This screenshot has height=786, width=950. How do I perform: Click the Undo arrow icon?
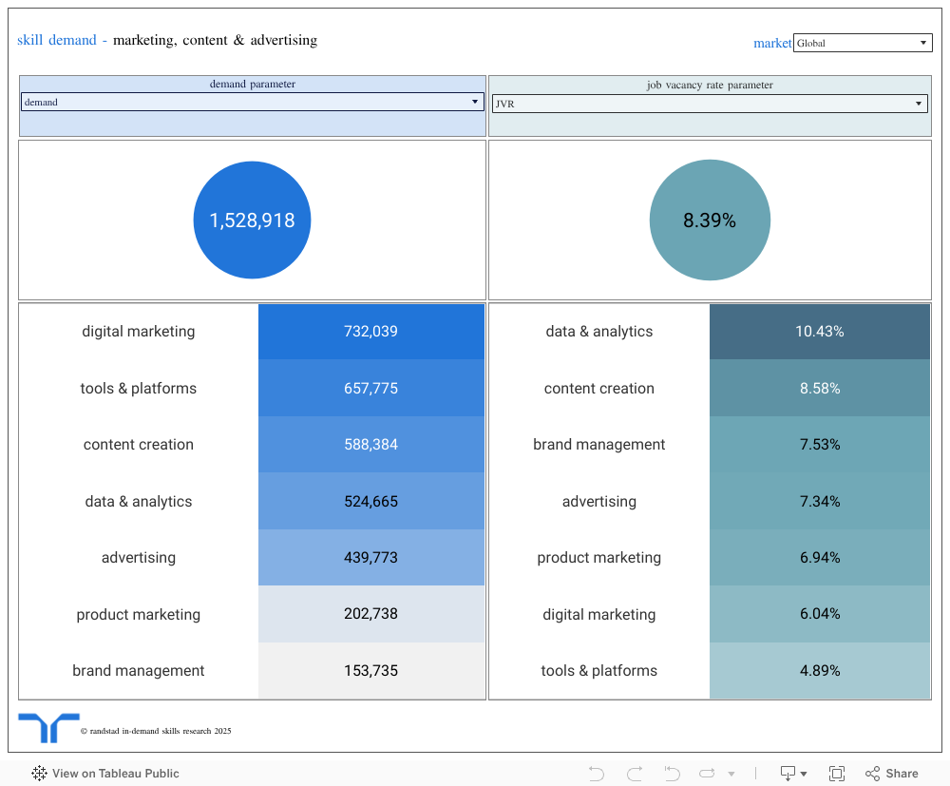(597, 774)
